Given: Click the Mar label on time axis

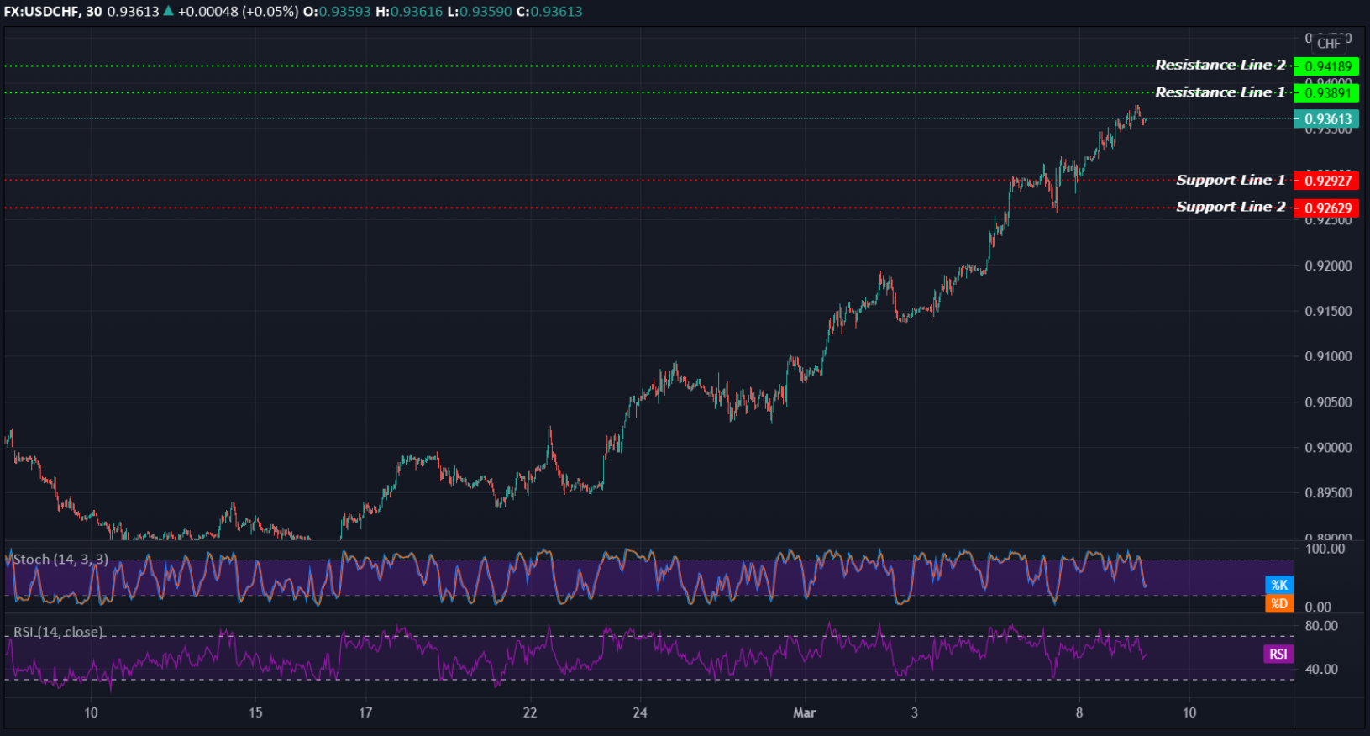Looking at the screenshot, I should (805, 712).
